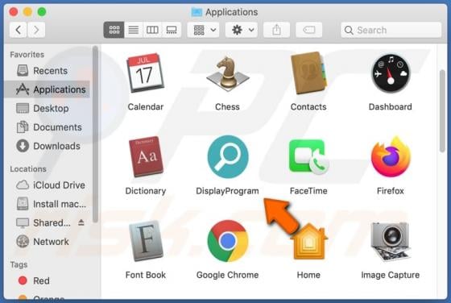Click the DisplayProgram label text

pos(227,191)
